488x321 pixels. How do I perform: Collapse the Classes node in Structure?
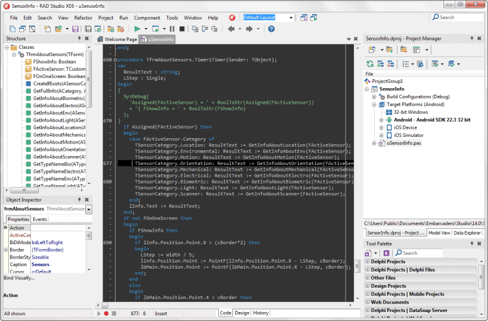pyautogui.click(x=7, y=47)
